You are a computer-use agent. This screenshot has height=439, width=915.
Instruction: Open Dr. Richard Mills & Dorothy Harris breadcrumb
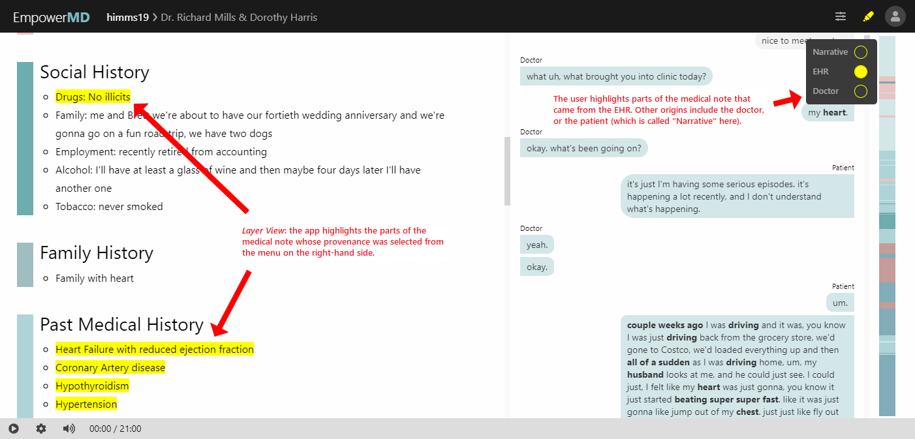pos(239,17)
